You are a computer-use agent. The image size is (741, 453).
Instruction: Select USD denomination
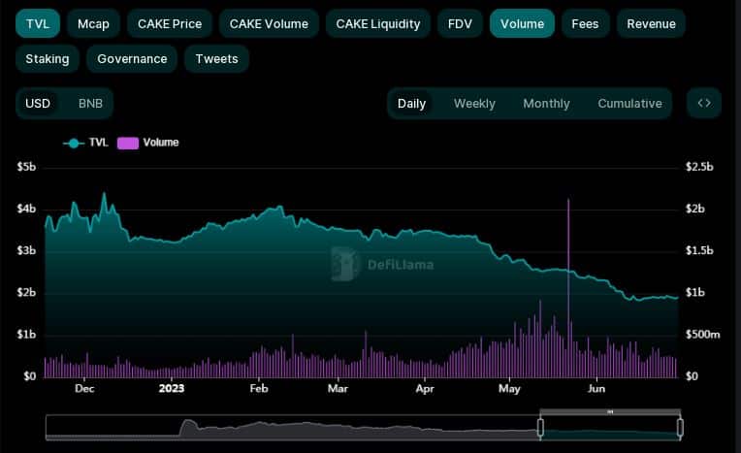pyautogui.click(x=38, y=103)
